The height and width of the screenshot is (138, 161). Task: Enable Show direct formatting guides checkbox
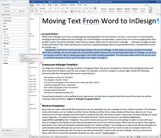2,135
